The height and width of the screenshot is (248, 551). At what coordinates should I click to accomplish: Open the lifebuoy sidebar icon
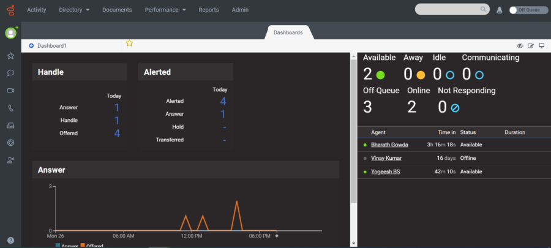click(10, 143)
